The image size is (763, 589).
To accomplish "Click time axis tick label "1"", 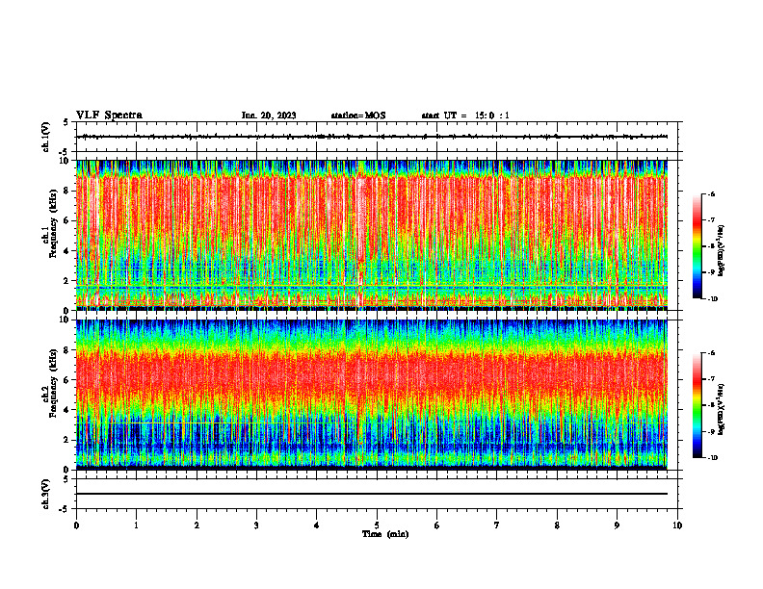I will [x=136, y=525].
